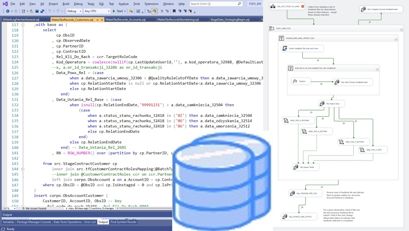Open the File menu
The width and height of the screenshot is (409, 231).
click(13, 4)
